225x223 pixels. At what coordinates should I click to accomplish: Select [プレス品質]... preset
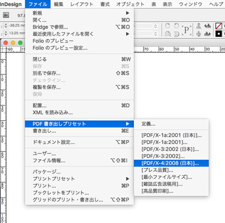pos(172,170)
